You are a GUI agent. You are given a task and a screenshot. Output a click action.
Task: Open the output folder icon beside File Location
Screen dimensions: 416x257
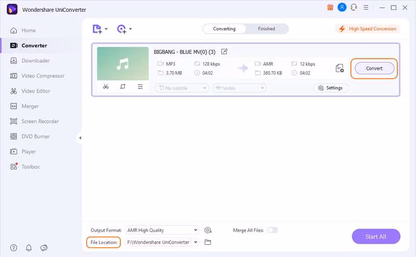[208, 242]
